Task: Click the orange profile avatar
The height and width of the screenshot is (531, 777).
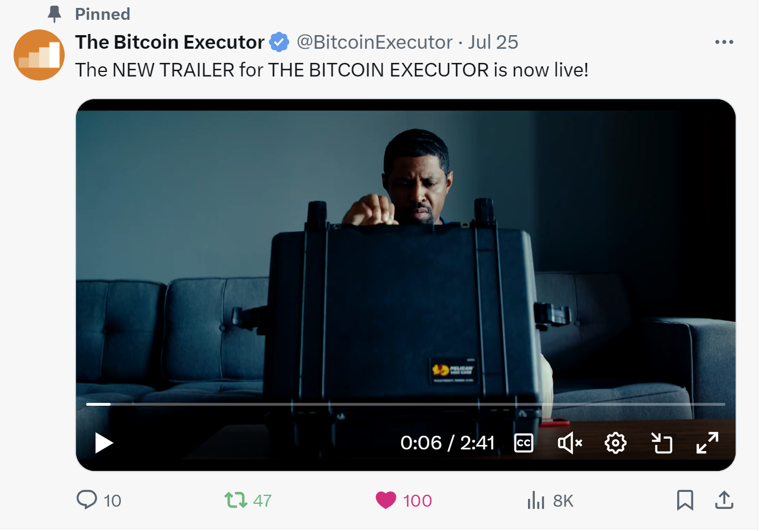Action: 39,55
